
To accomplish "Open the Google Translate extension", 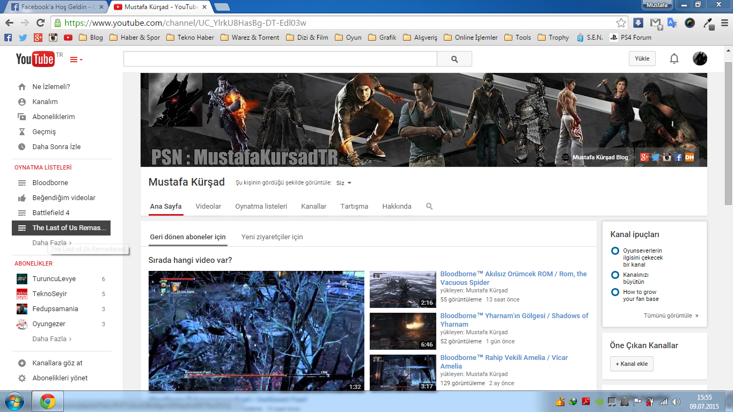I will pos(672,23).
